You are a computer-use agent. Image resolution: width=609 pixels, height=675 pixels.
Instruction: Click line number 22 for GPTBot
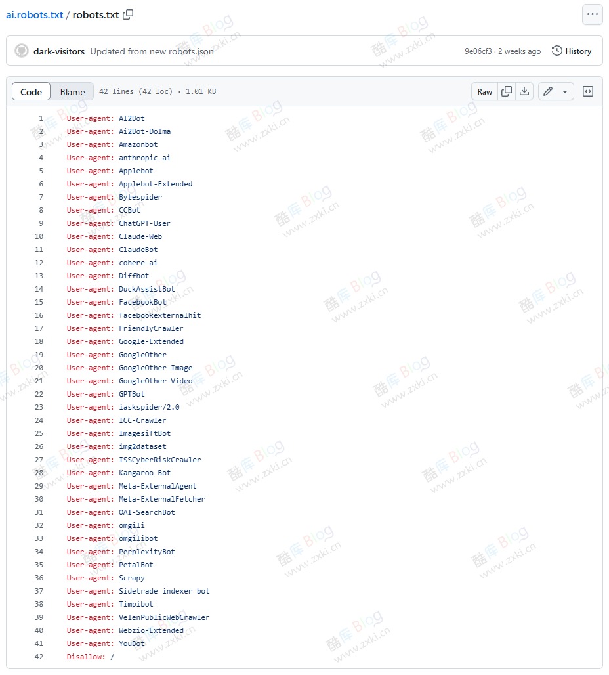click(39, 394)
